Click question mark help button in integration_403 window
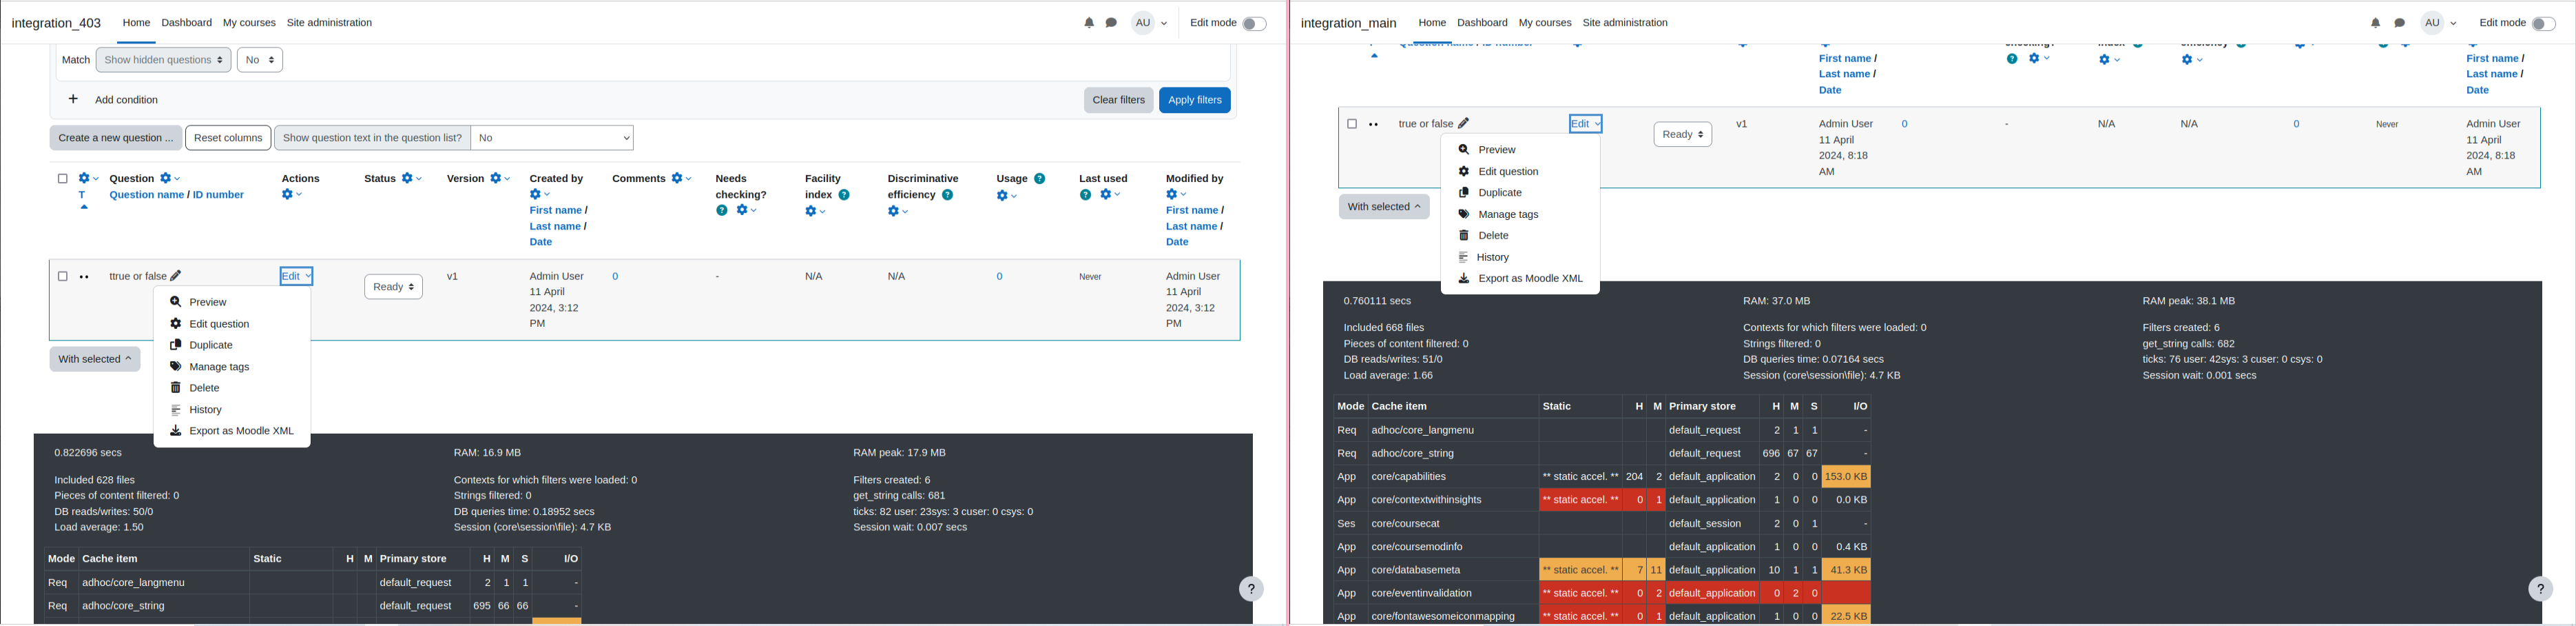2576x626 pixels. (x=1251, y=589)
